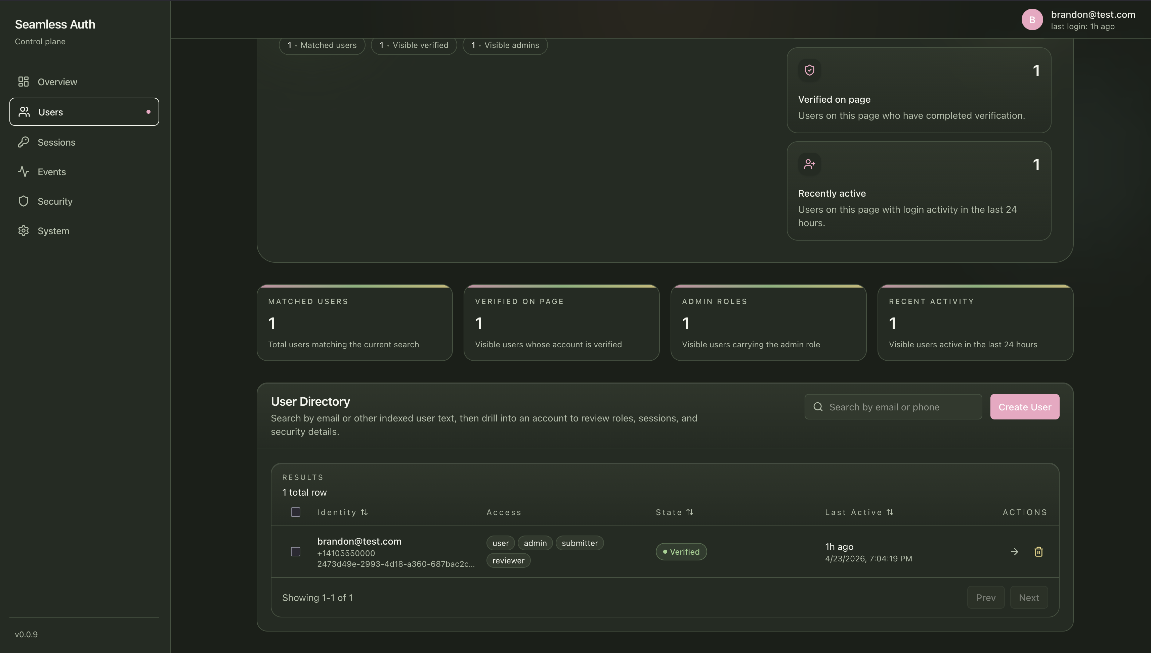Image resolution: width=1151 pixels, height=653 pixels.
Task: Click the Next pagination button
Action: 1029,597
